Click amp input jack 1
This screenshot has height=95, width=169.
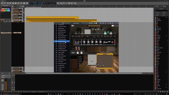pos(76,42)
